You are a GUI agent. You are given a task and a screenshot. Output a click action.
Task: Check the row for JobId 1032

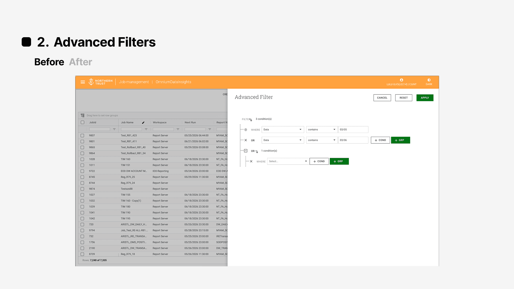pos(82,201)
